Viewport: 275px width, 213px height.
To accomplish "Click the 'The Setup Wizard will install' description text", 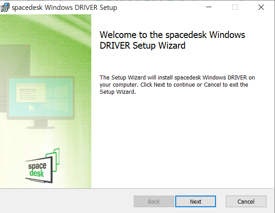I will (x=177, y=84).
